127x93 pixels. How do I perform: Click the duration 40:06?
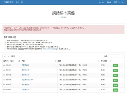tap(103, 75)
